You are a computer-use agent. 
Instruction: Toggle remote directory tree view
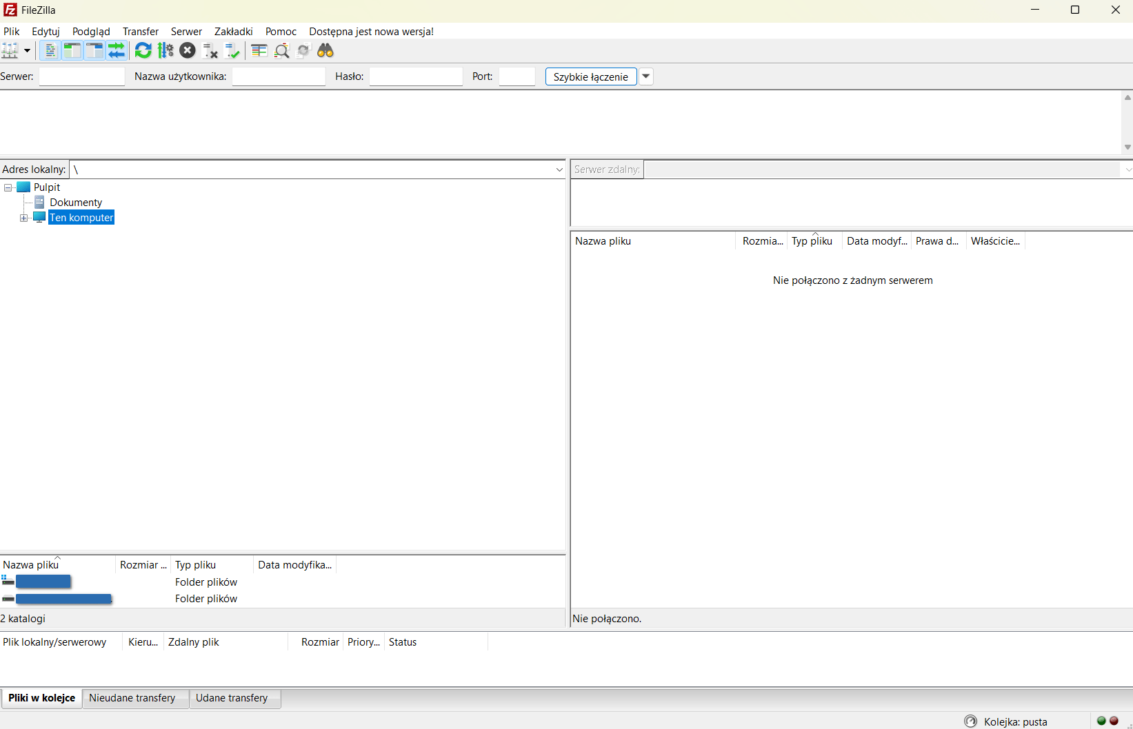94,50
